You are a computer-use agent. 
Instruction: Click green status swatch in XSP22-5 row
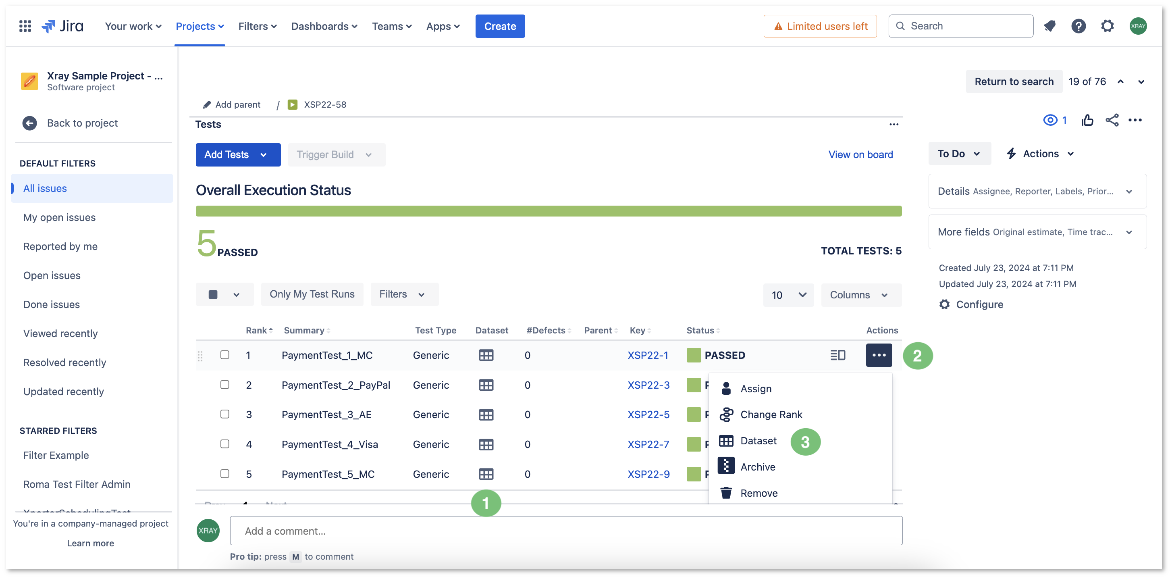pos(693,414)
